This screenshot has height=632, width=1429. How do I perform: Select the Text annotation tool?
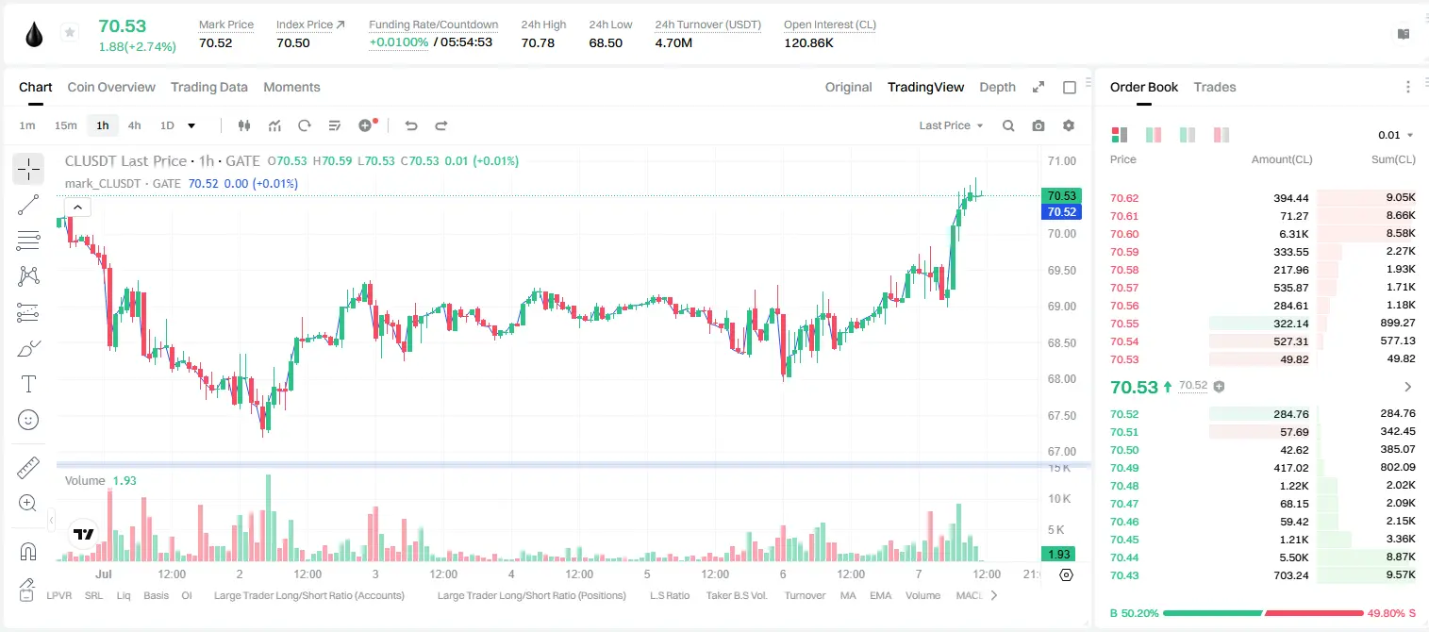(x=28, y=384)
